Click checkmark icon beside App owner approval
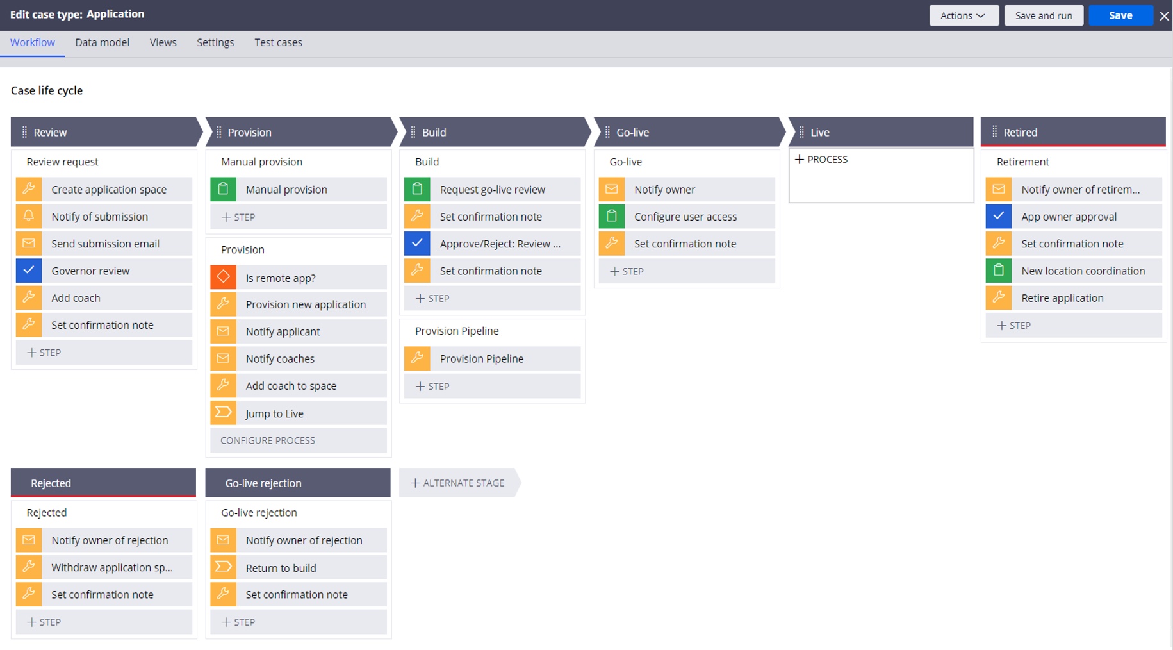1173x650 pixels. (999, 216)
